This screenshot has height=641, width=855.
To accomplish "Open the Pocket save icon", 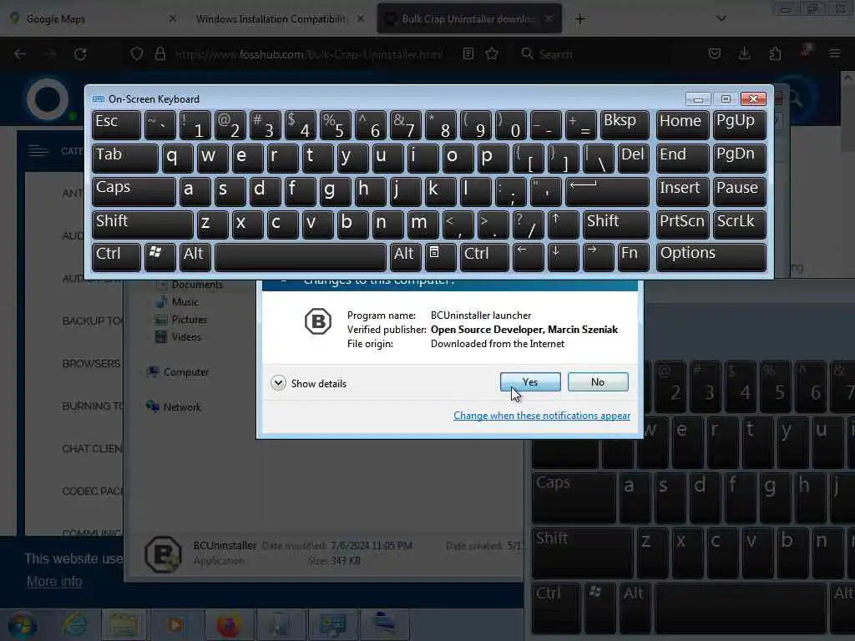I will click(715, 54).
